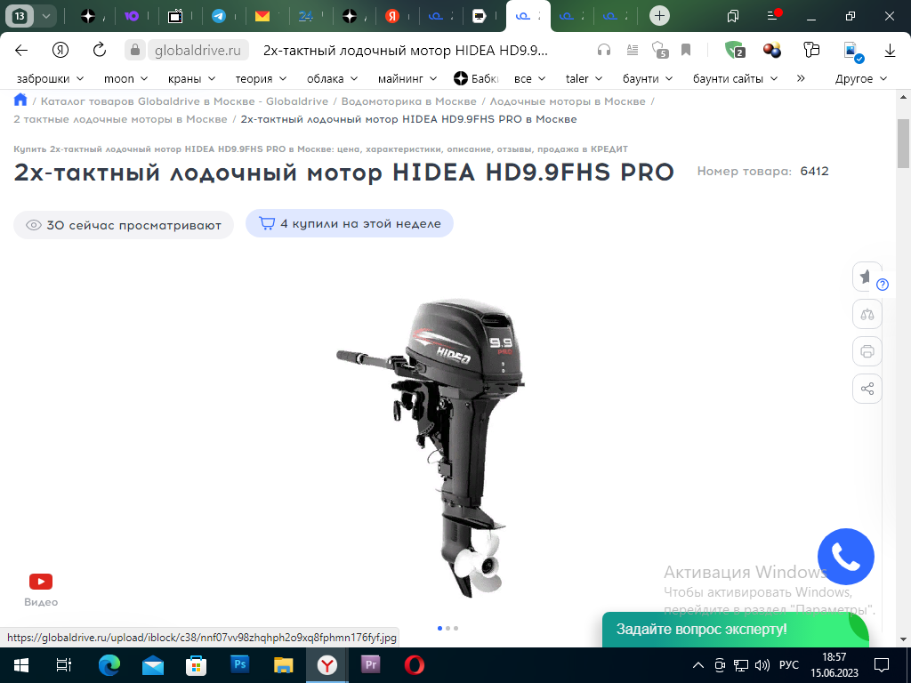Reload the current page
Image resolution: width=911 pixels, height=683 pixels.
(100, 50)
